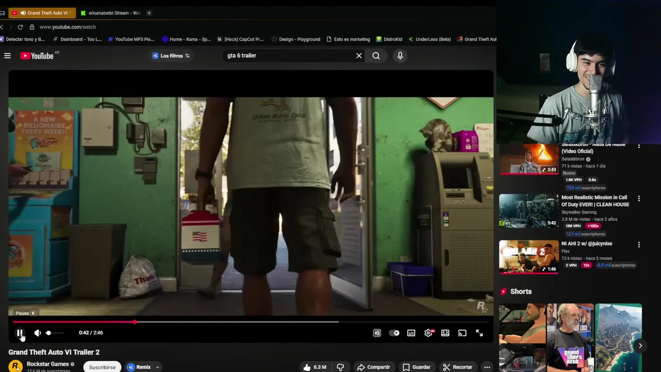Image resolution: width=661 pixels, height=372 pixels.
Task: Click Compartir share button
Action: click(x=373, y=367)
